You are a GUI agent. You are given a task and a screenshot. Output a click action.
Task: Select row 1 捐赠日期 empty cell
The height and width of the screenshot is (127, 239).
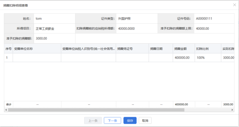161,58
